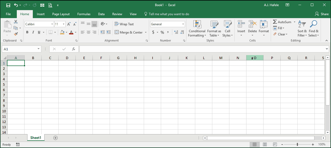Open the Cell Styles gallery

(x=228, y=29)
